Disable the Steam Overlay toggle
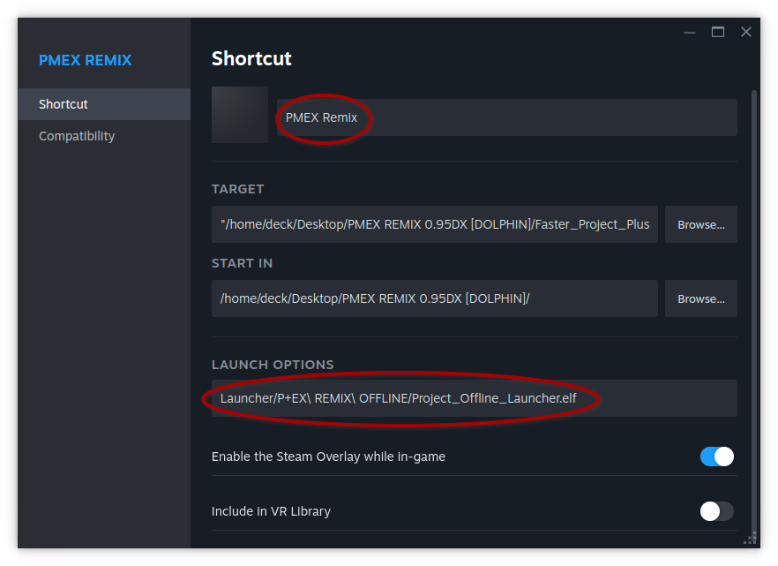The image size is (778, 566). click(x=717, y=457)
